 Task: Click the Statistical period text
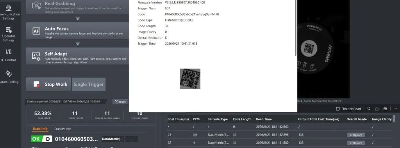[x=64, y=102]
